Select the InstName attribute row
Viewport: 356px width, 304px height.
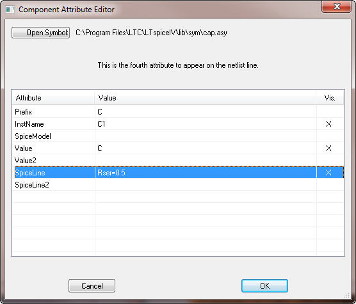click(x=178, y=124)
